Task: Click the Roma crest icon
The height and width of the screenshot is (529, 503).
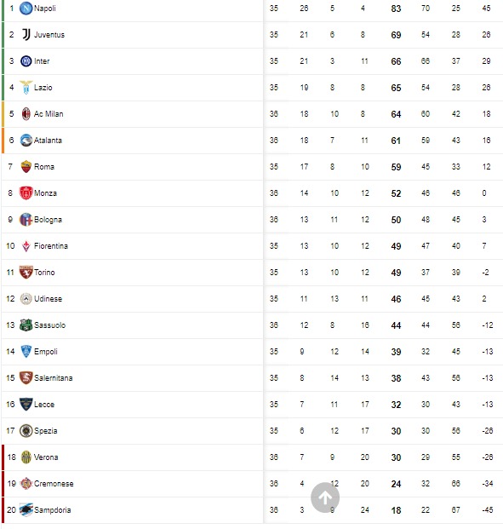Action: coord(26,167)
